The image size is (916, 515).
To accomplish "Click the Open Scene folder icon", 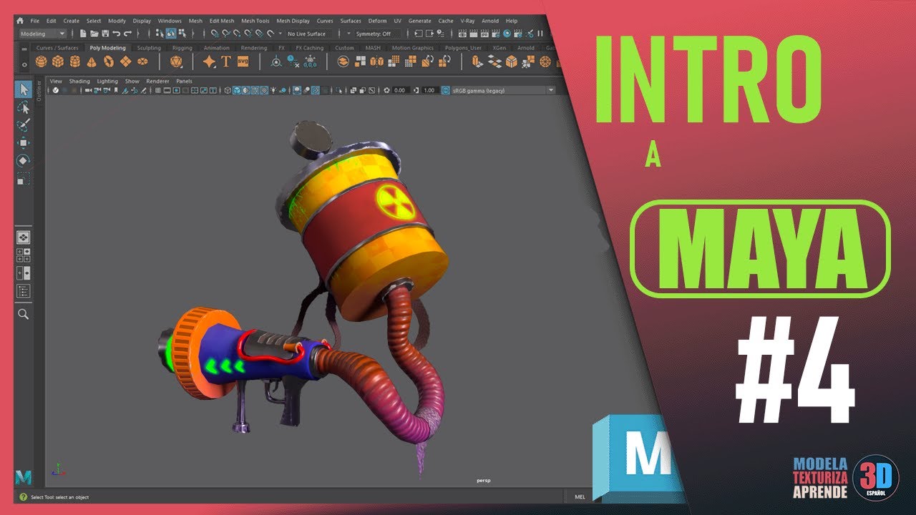I will coord(94,34).
